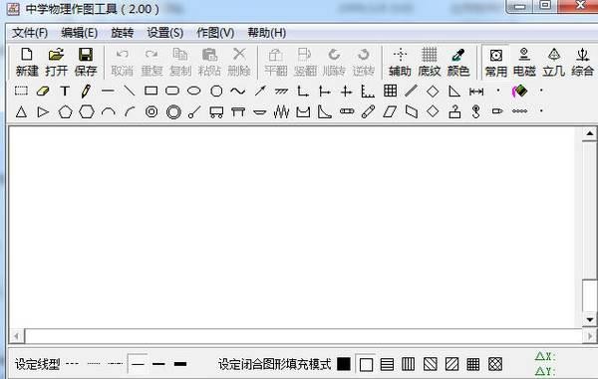Screen dimensions: 598x379
Task: Click the 保存 save button
Action: click(x=86, y=63)
